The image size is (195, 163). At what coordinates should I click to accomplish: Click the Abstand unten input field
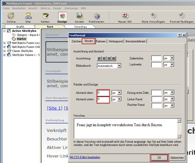click(103, 99)
